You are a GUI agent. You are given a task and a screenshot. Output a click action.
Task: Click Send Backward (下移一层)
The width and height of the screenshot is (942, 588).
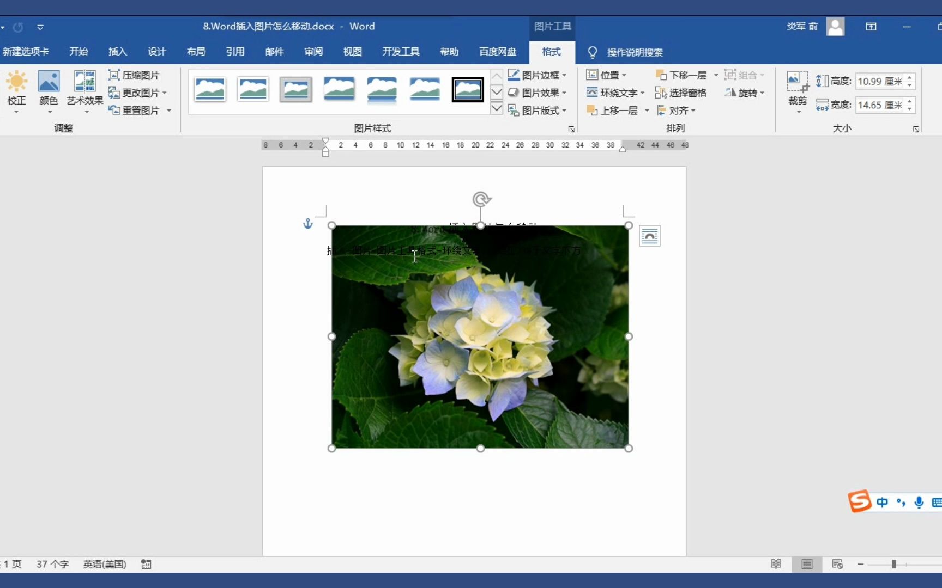tap(681, 75)
